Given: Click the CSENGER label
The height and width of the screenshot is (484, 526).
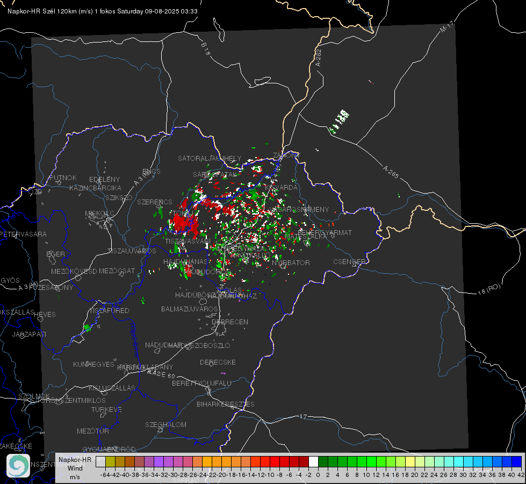Looking at the screenshot, I should pos(349,262).
